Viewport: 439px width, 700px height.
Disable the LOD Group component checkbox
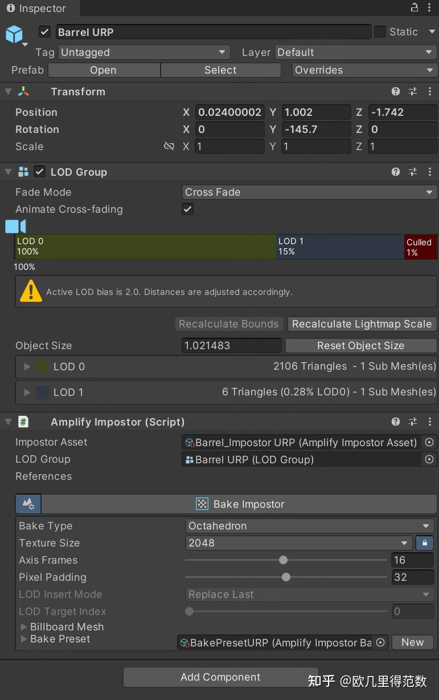[40, 172]
